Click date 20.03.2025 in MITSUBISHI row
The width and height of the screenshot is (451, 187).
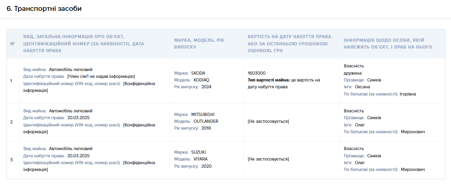[x=78, y=118]
